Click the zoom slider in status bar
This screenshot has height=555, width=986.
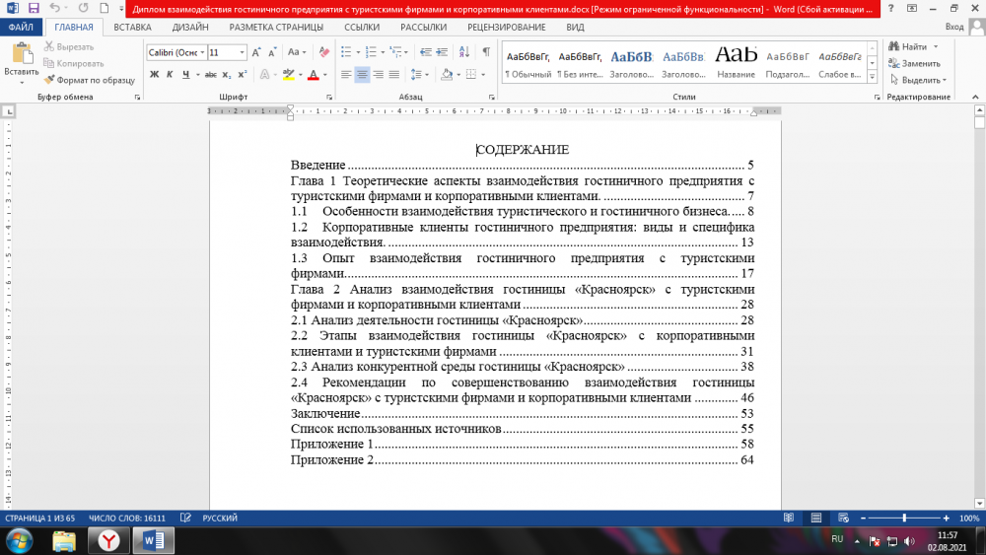click(x=904, y=518)
